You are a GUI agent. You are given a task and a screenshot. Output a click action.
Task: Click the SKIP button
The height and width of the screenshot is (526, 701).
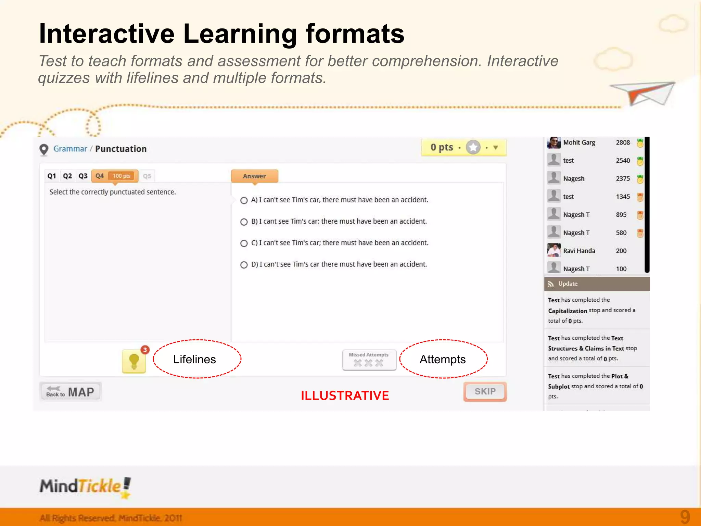point(485,391)
